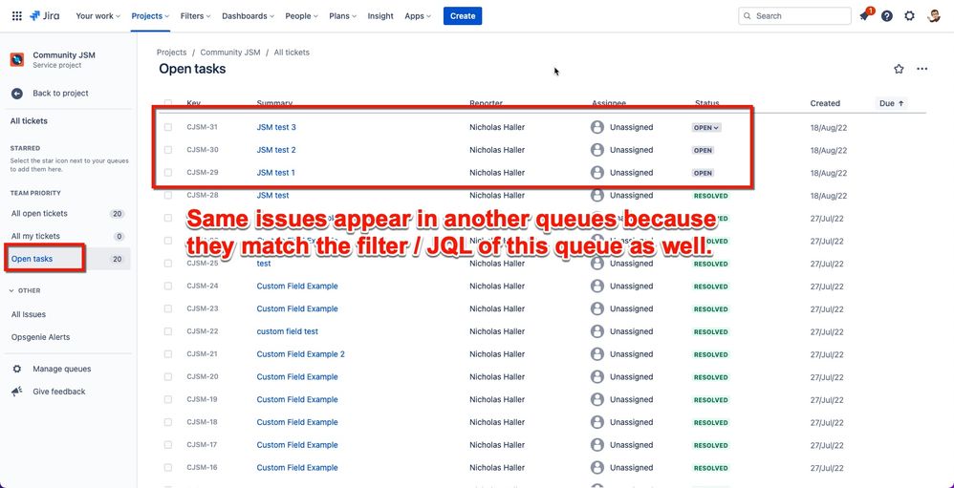
Task: Click the Manage queues link
Action: (x=62, y=369)
